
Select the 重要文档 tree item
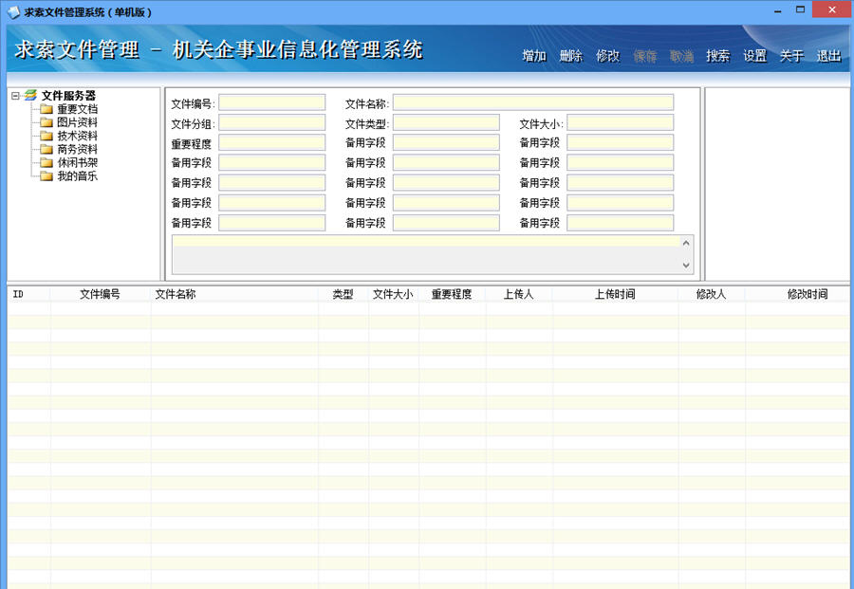click(78, 109)
